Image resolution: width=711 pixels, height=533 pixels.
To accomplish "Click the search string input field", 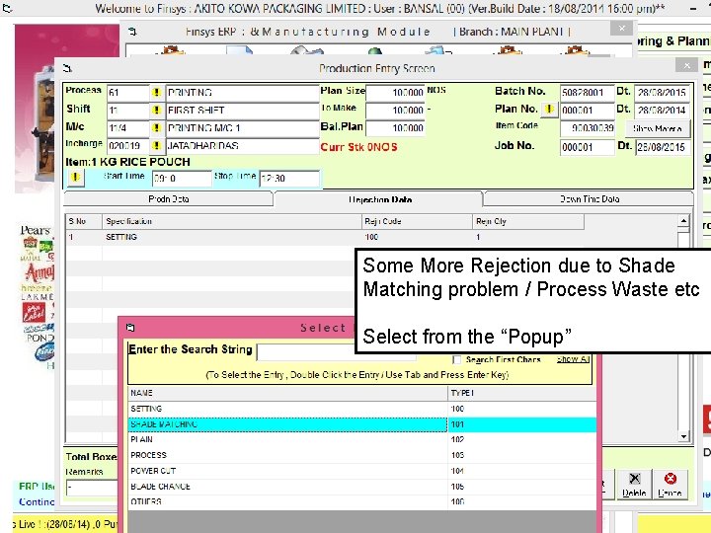I will [x=336, y=352].
